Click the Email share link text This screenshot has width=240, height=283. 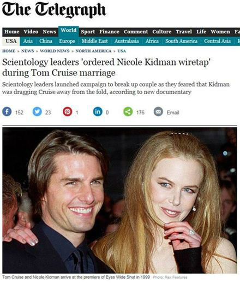(173, 113)
